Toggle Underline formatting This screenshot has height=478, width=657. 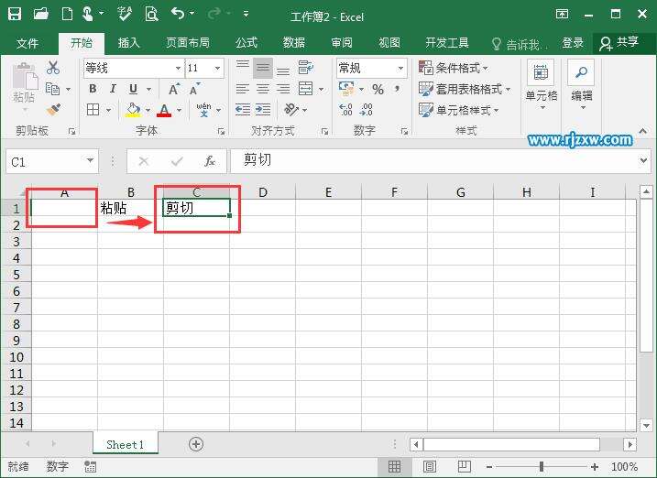coord(133,89)
